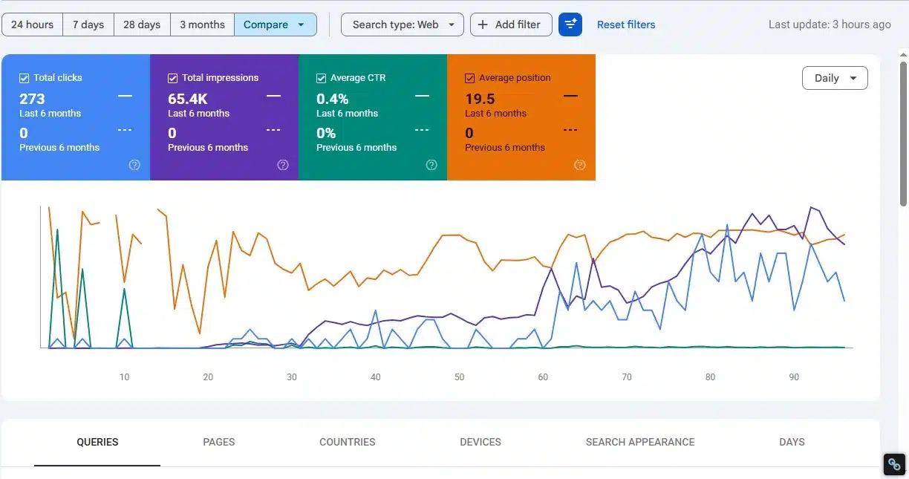The height and width of the screenshot is (479, 909).
Task: Open the Daily granularity dropdown
Action: pos(835,78)
